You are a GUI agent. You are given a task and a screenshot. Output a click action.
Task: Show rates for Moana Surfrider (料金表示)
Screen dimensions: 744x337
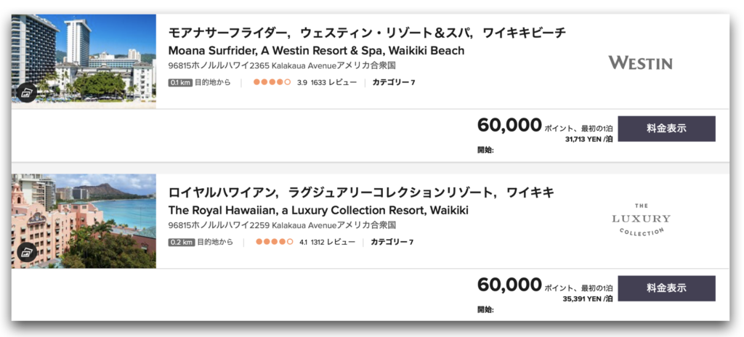[666, 129]
